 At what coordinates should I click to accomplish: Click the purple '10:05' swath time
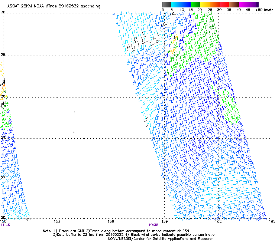coord(153,225)
